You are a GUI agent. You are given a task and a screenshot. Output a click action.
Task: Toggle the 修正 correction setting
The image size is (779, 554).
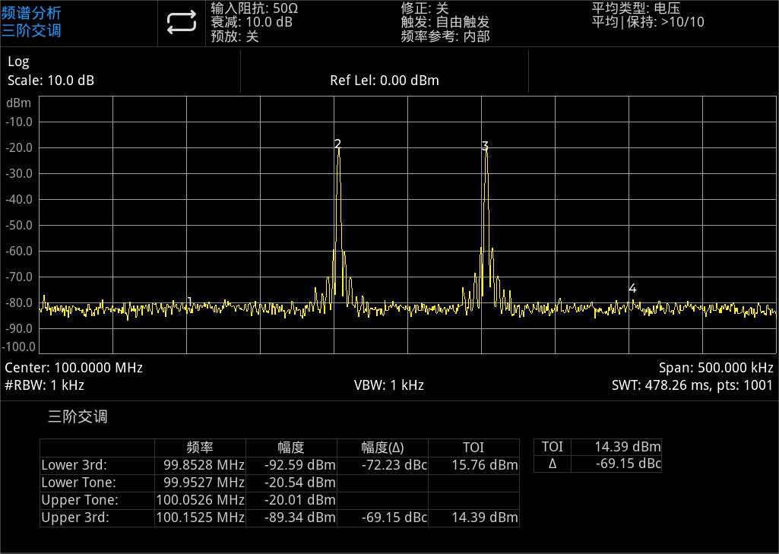click(424, 8)
